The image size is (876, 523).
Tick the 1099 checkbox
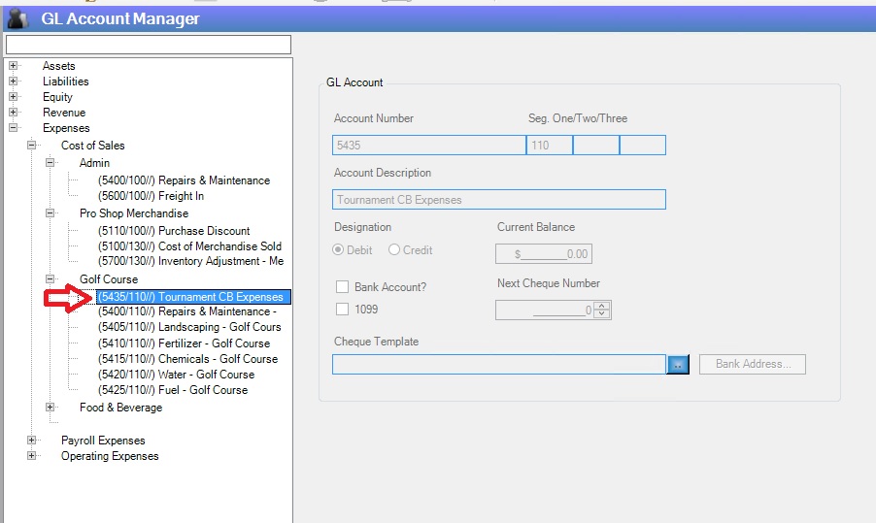click(342, 310)
